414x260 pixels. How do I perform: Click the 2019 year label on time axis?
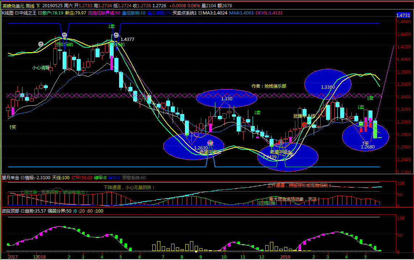click(285, 257)
